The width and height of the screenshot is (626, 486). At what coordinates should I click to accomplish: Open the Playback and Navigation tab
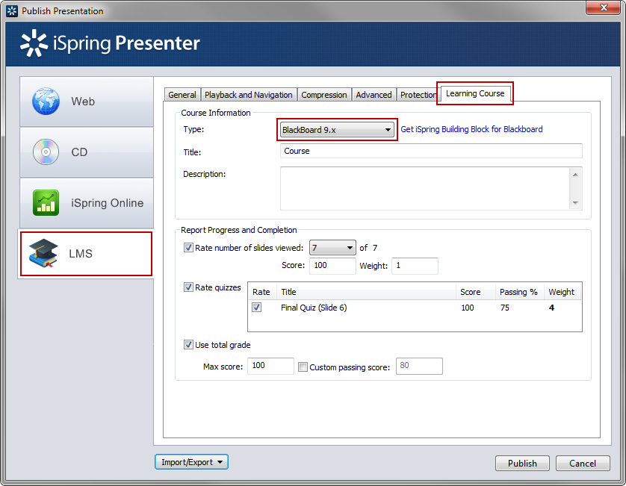pos(249,95)
